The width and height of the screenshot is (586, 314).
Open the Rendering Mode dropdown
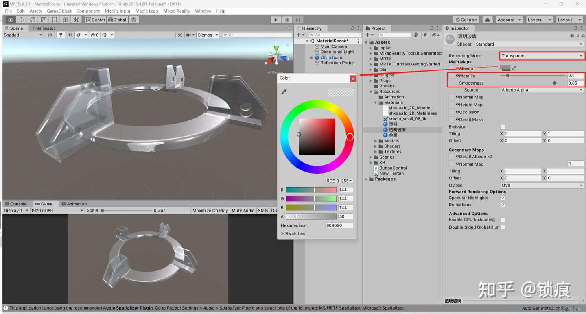click(542, 56)
